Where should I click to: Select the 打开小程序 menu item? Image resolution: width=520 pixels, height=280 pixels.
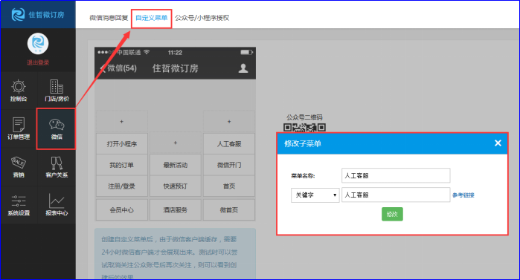click(122, 144)
